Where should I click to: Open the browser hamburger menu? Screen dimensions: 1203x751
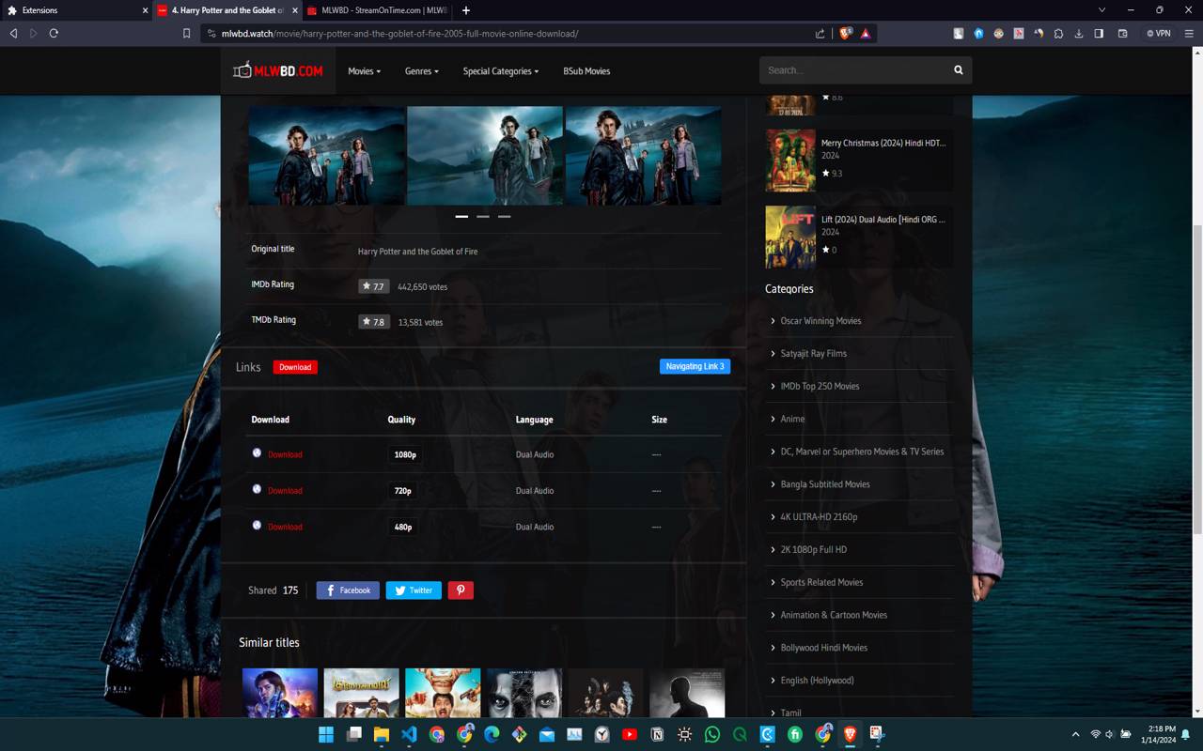(x=1189, y=33)
